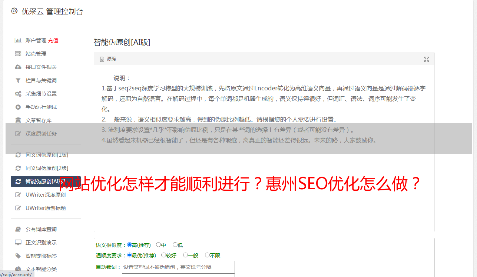Click the play circle icon for 手动运行测试

[18, 107]
